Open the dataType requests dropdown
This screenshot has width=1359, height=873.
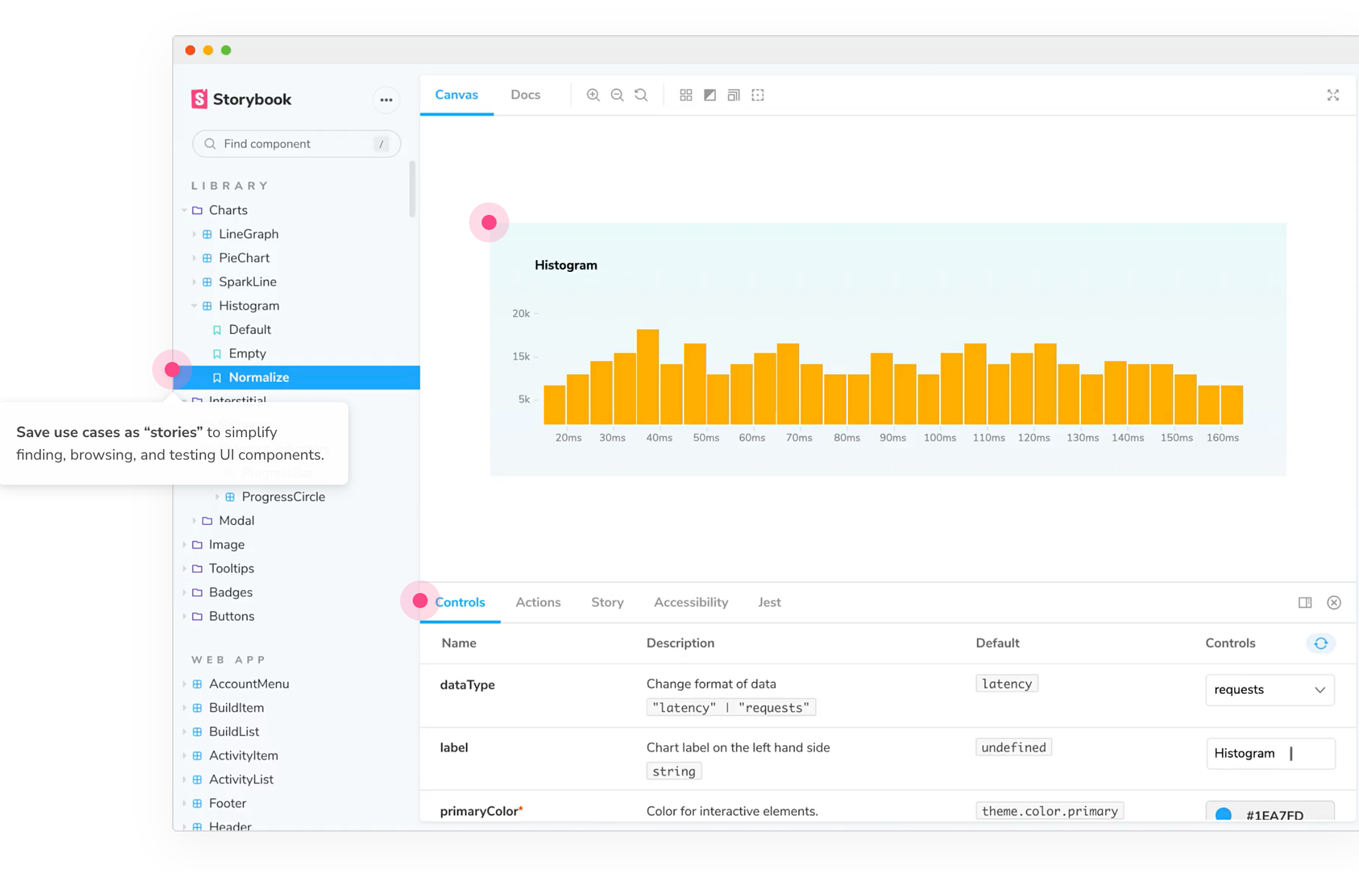tap(1269, 690)
